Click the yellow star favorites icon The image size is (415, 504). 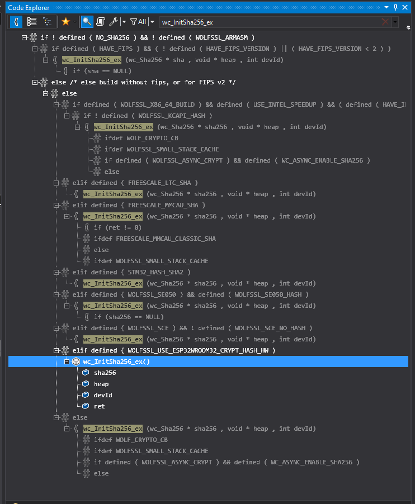[65, 22]
